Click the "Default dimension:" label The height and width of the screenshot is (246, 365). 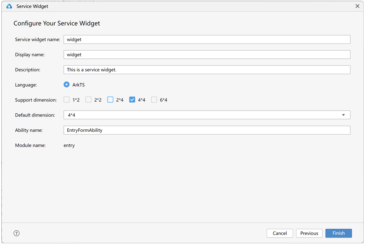pos(35,115)
